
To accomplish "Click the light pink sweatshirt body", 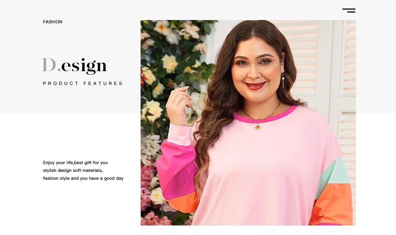I will (x=263, y=172).
